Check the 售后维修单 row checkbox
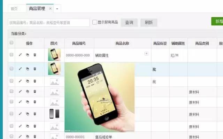The width and height of the screenshot is (223, 139). pos(11,136)
